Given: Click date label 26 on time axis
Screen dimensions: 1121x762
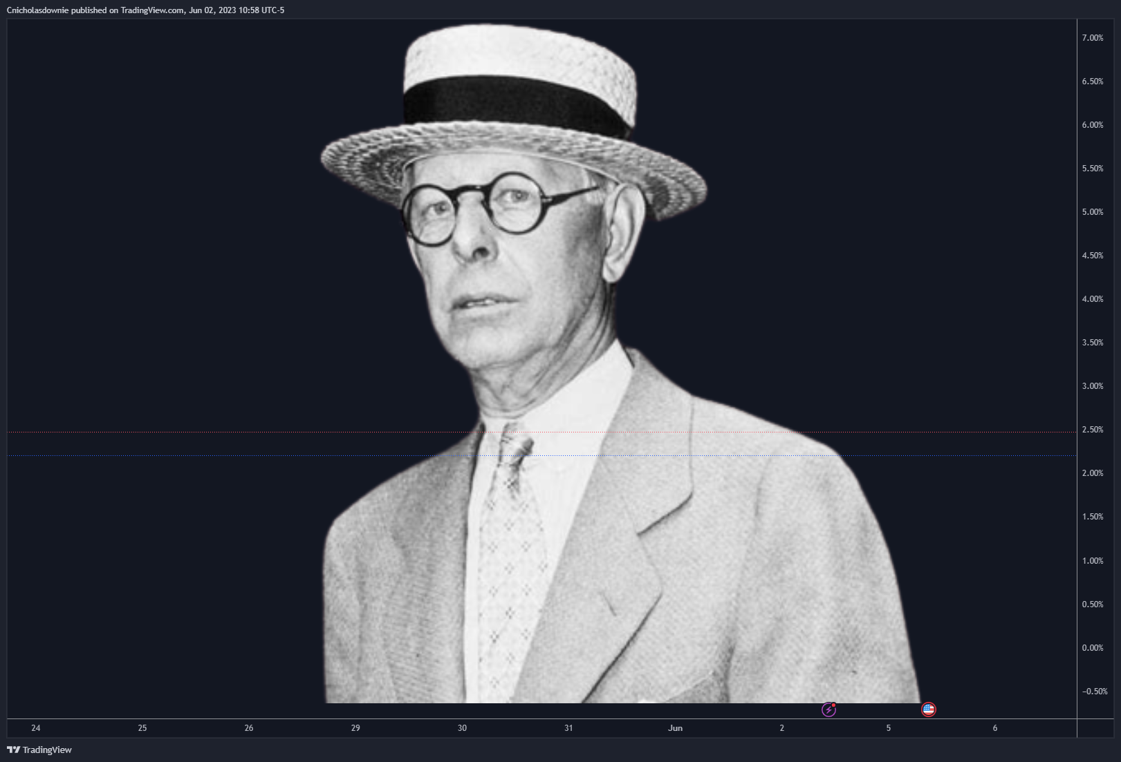Looking at the screenshot, I should pyautogui.click(x=249, y=728).
